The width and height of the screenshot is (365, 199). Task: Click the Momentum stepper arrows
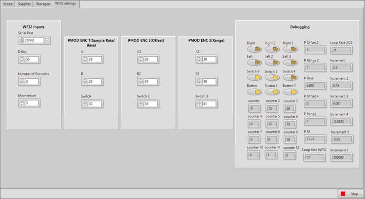click(x=22, y=103)
